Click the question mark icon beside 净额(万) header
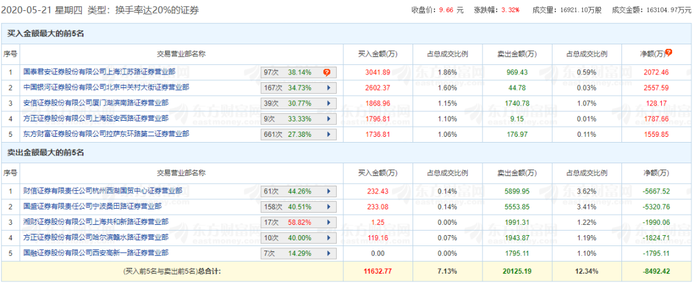Viewport: 694px width, 284px height. point(669,53)
